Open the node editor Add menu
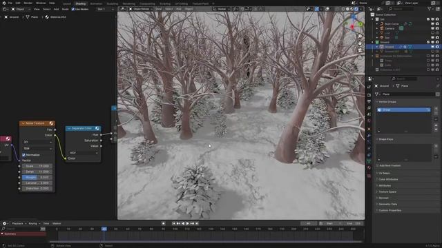 click(x=56, y=9)
